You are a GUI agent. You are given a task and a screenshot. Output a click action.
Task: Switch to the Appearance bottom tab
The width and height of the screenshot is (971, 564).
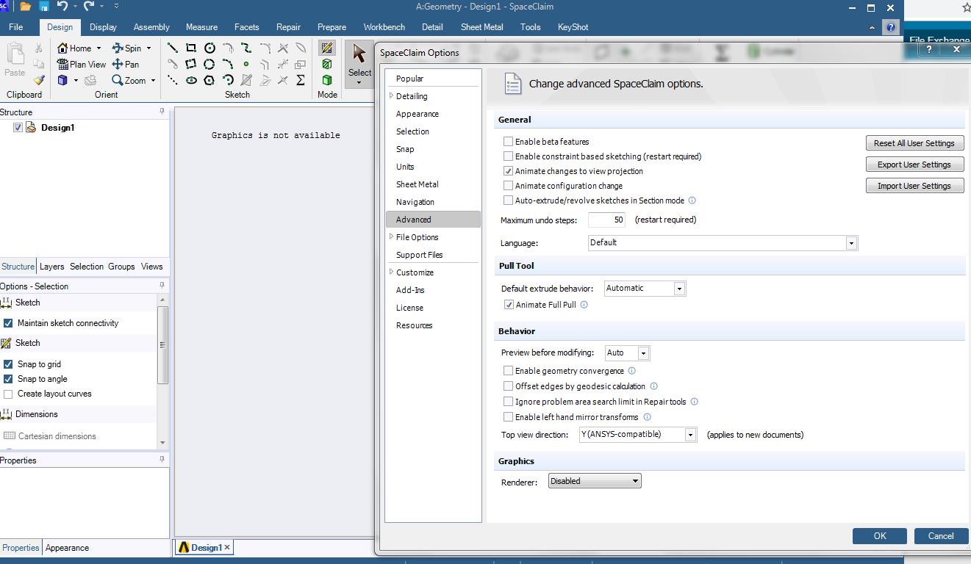click(x=67, y=548)
